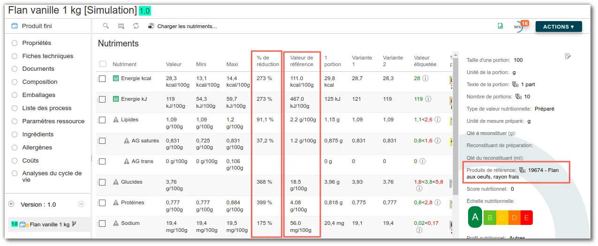Click branch icon next to Flan vanille 1 kg
598x246 pixels.
click(x=74, y=224)
